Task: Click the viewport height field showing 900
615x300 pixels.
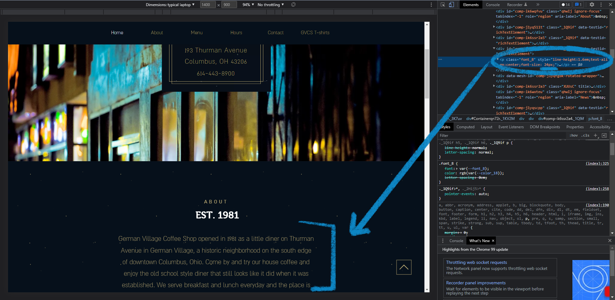Action: pyautogui.click(x=229, y=4)
